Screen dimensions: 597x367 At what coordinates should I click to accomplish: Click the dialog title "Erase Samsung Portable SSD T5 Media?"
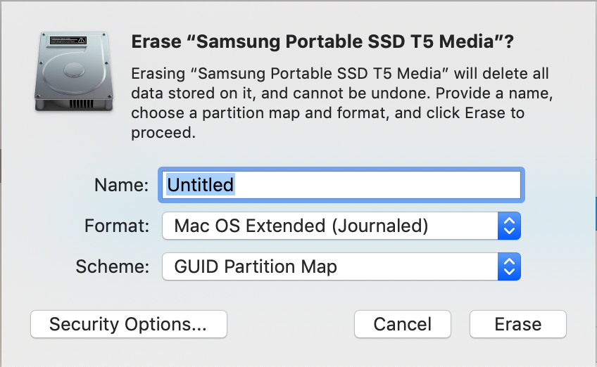[322, 42]
